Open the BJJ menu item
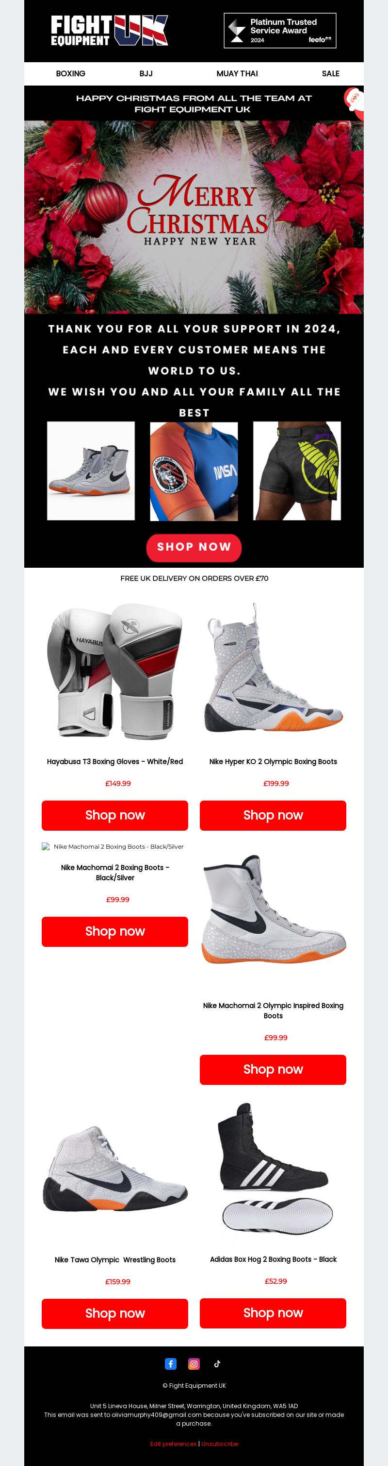 (x=146, y=73)
